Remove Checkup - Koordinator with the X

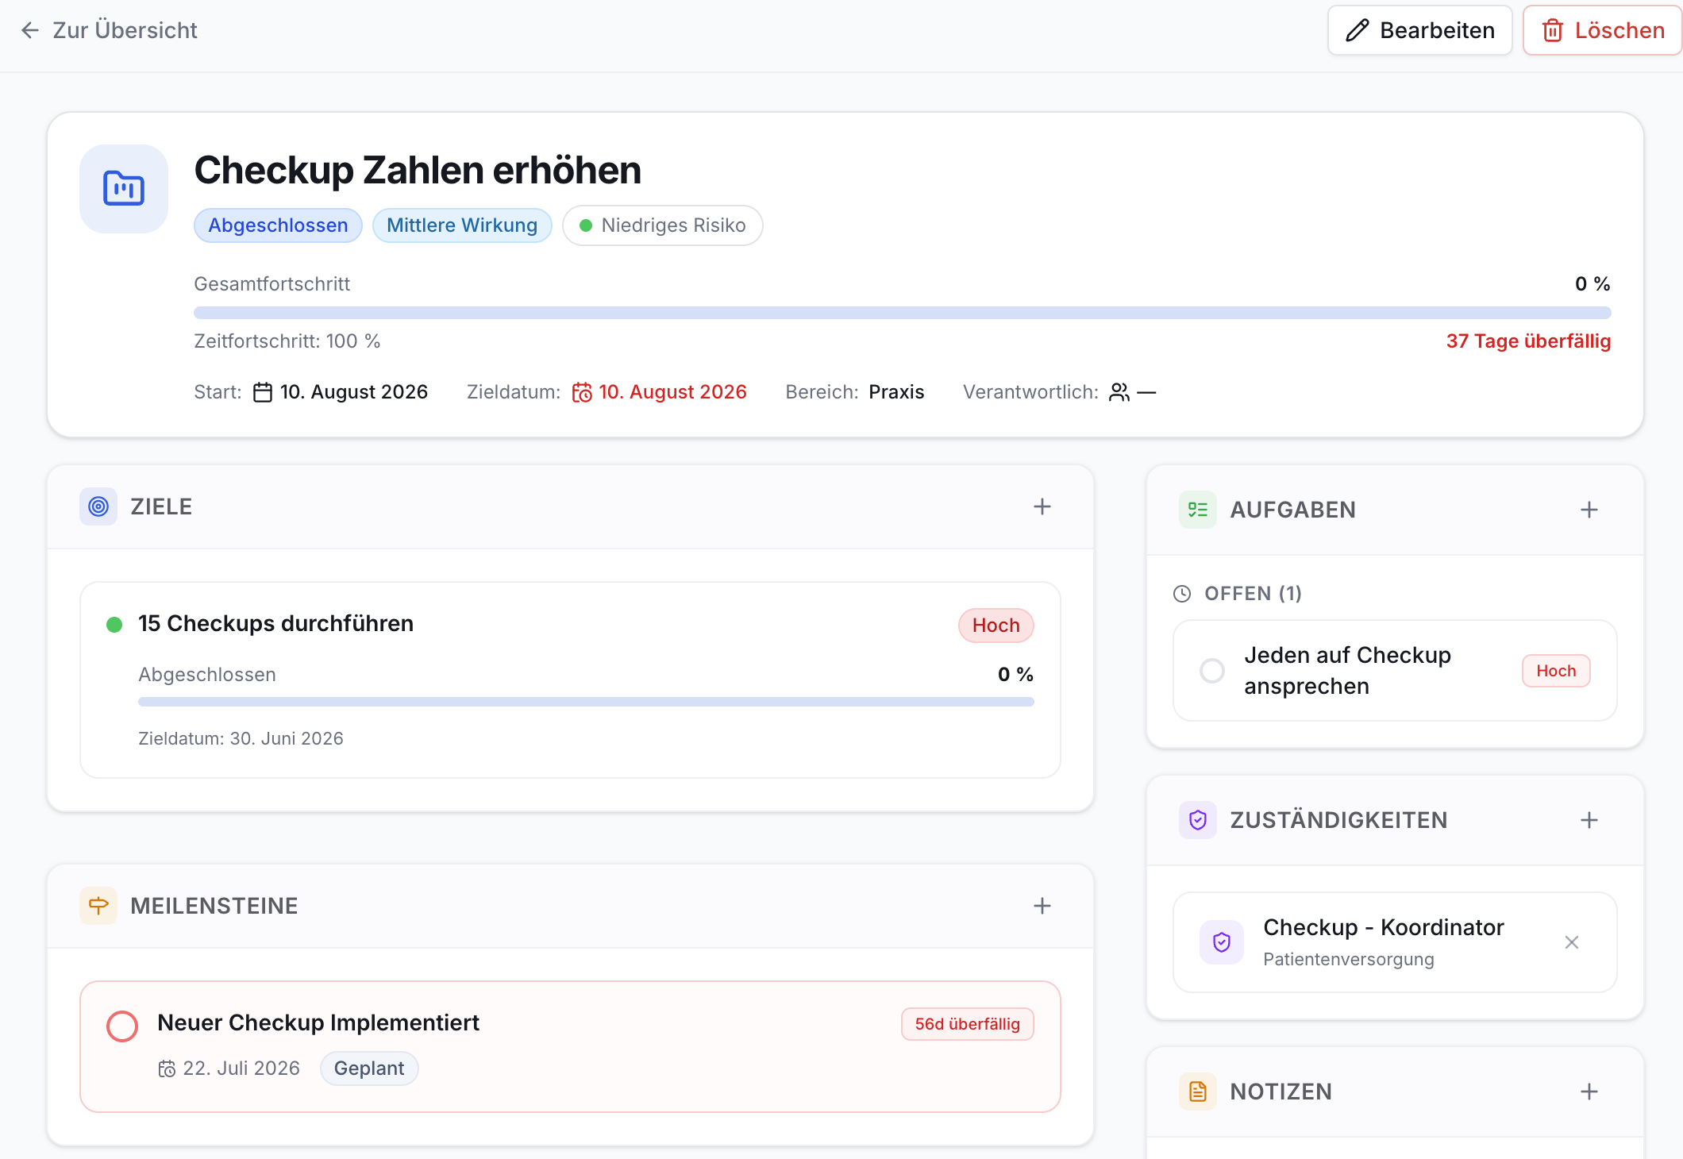coord(1572,942)
